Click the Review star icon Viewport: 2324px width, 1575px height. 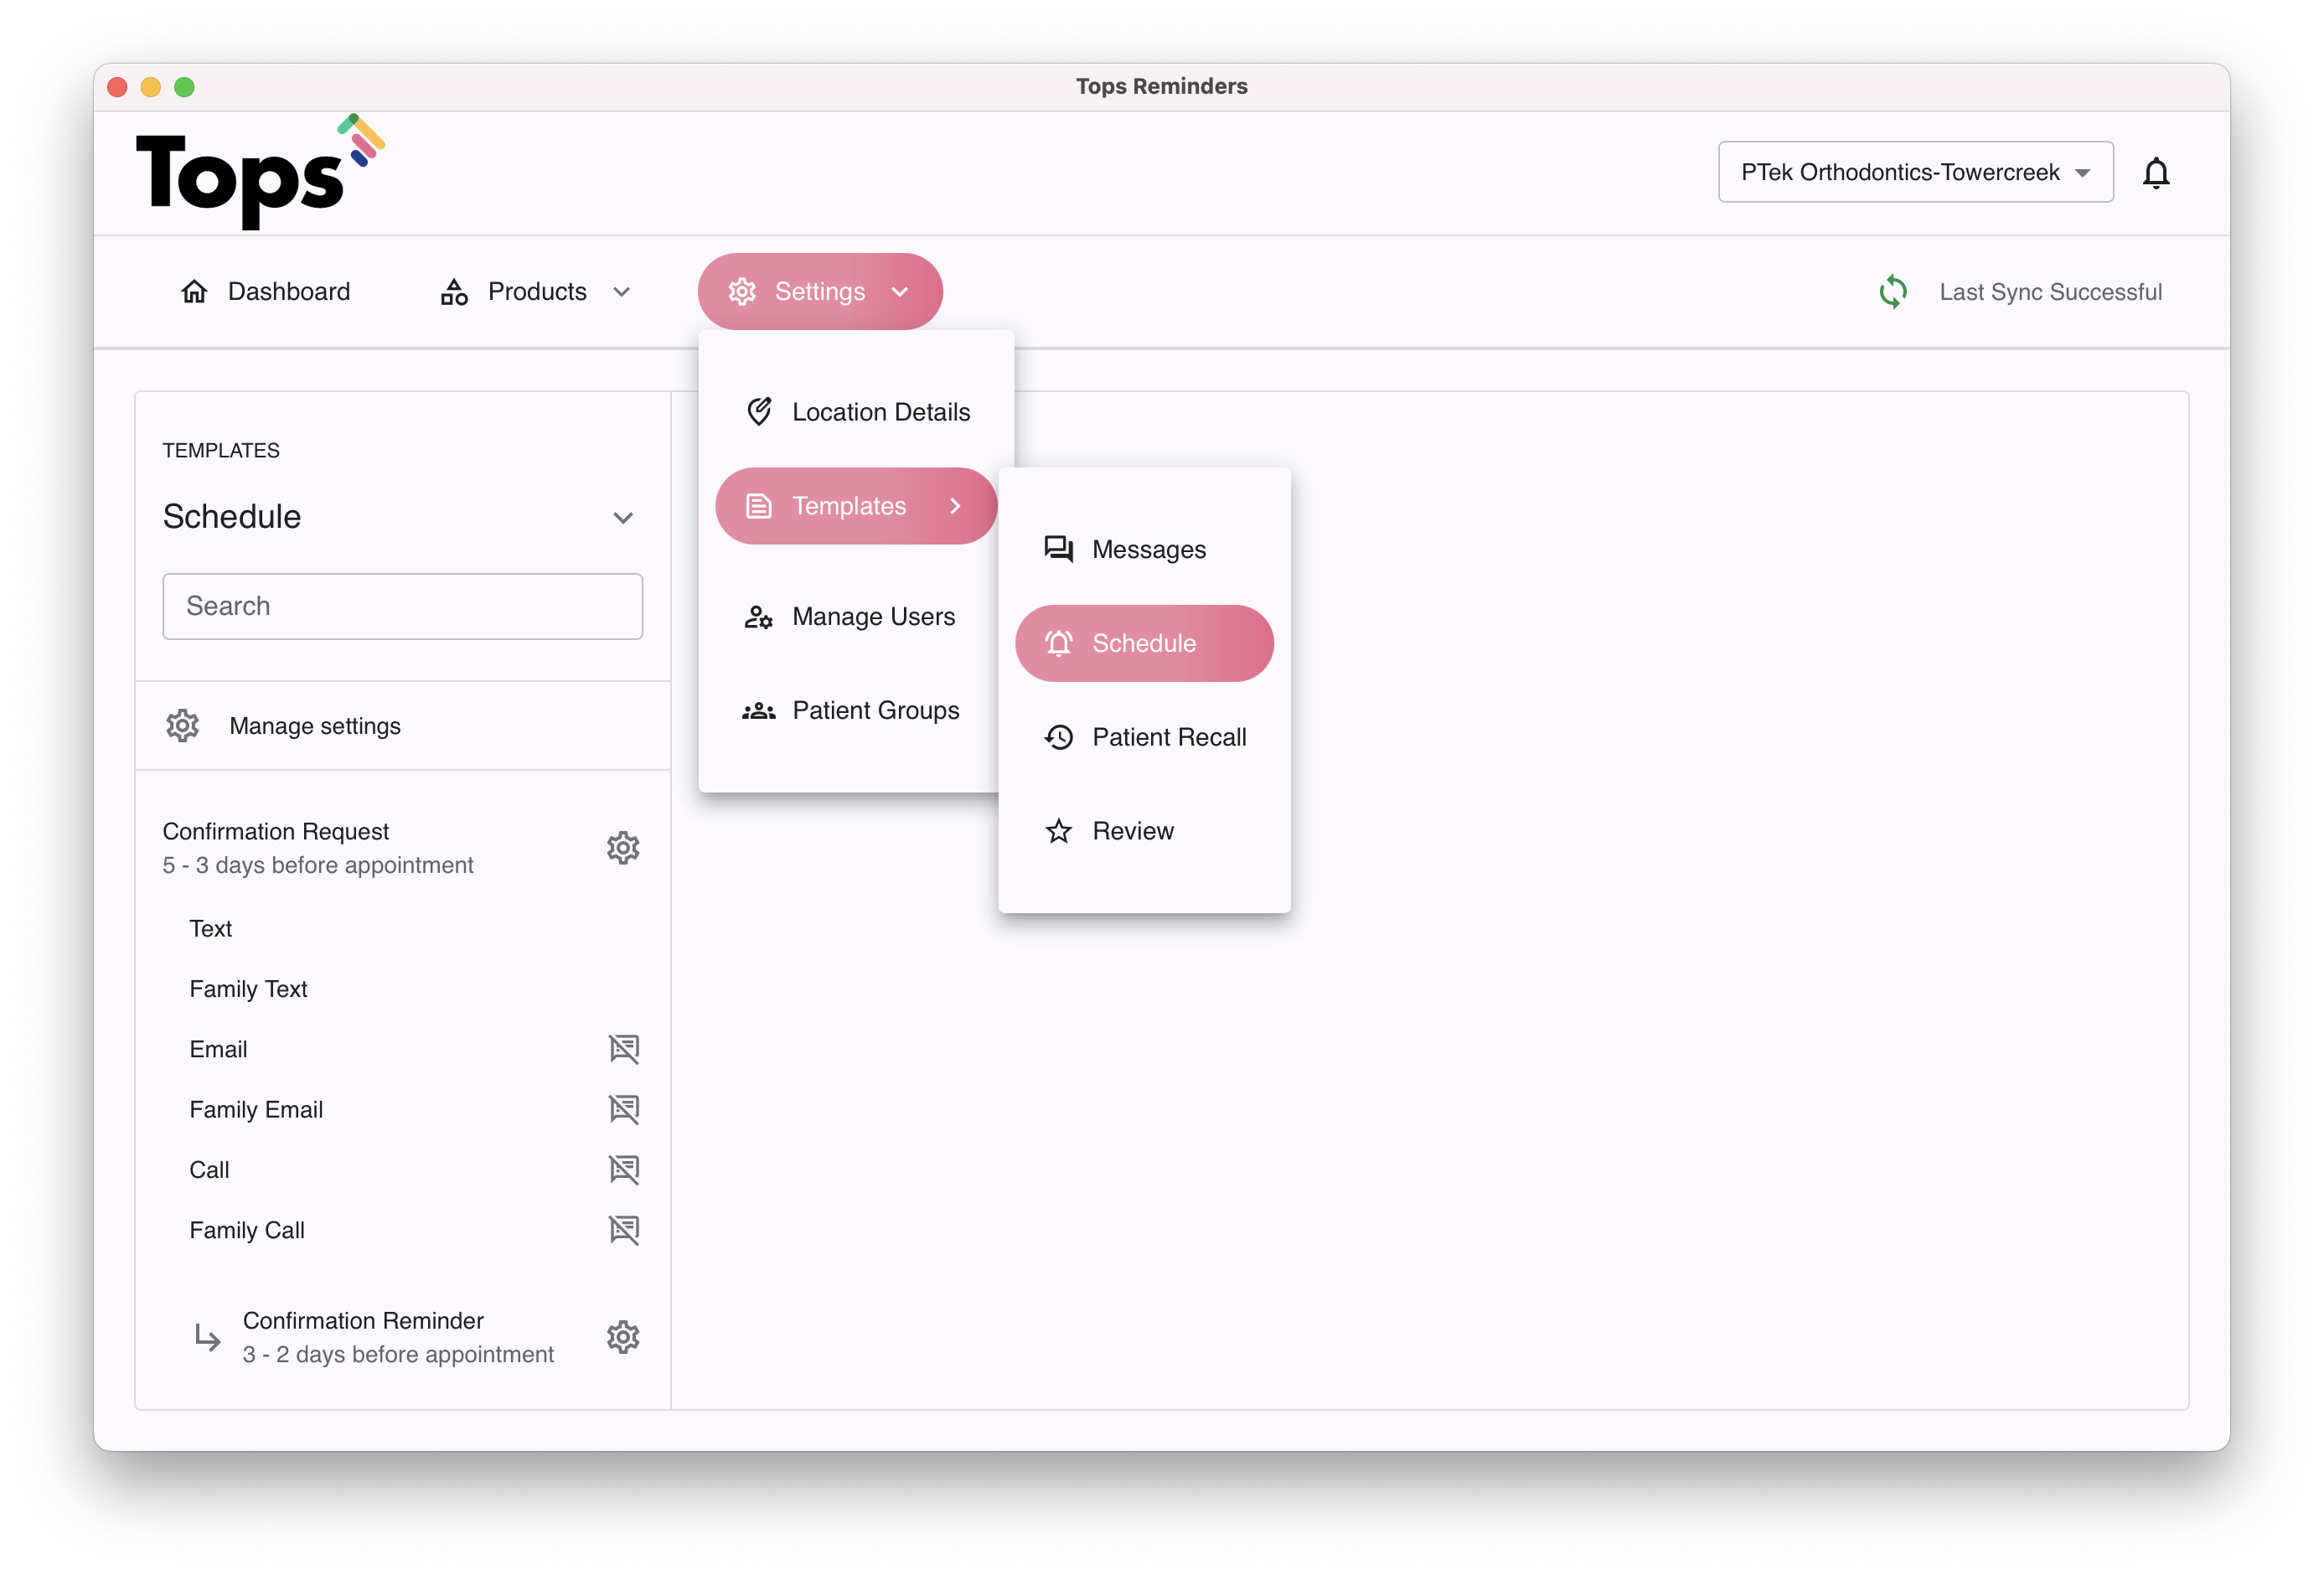1058,831
